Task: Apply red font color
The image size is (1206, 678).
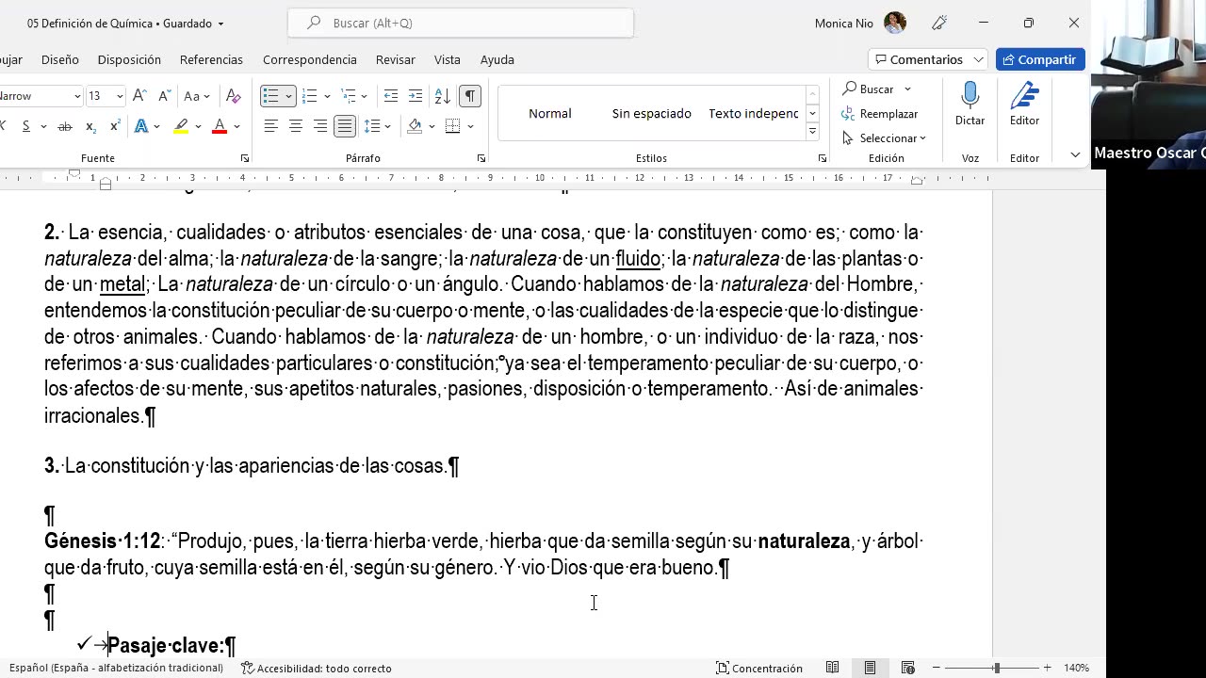Action: tap(220, 126)
